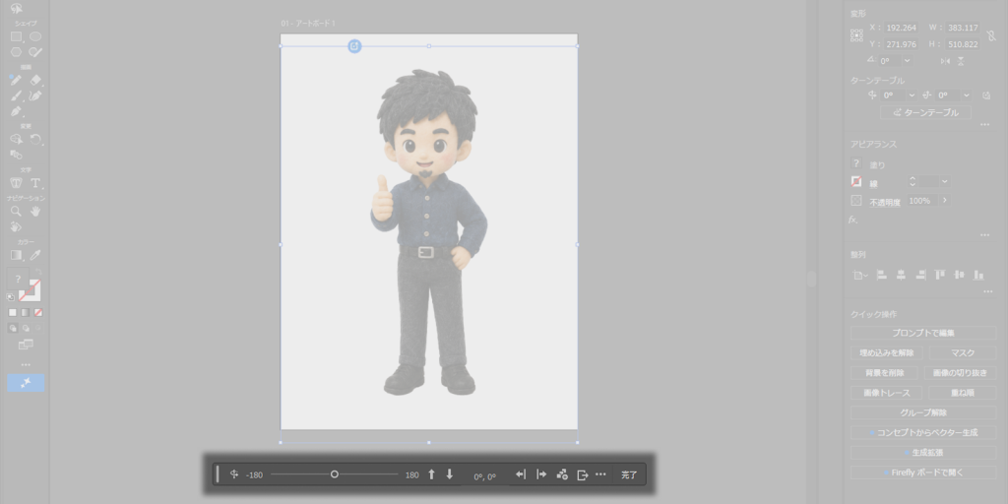This screenshot has width=1008, height=504.
Task: Open horizontal turntable angle dropdown
Action: 912,95
